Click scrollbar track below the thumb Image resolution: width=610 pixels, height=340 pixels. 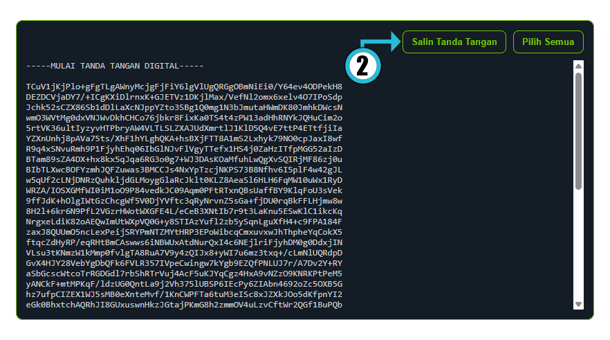[578, 245]
